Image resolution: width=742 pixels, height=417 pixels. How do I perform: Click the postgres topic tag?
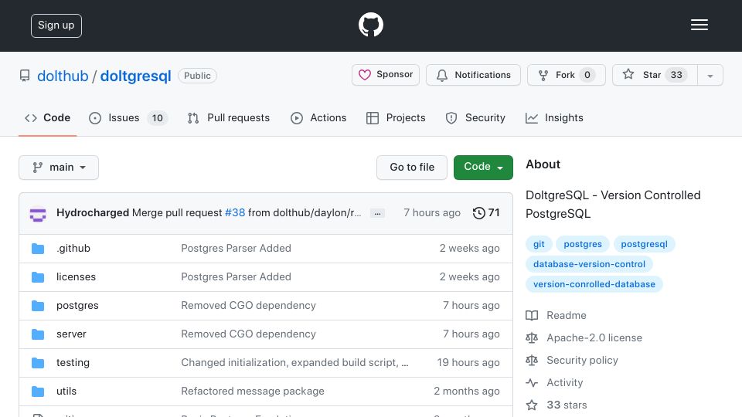(x=583, y=245)
